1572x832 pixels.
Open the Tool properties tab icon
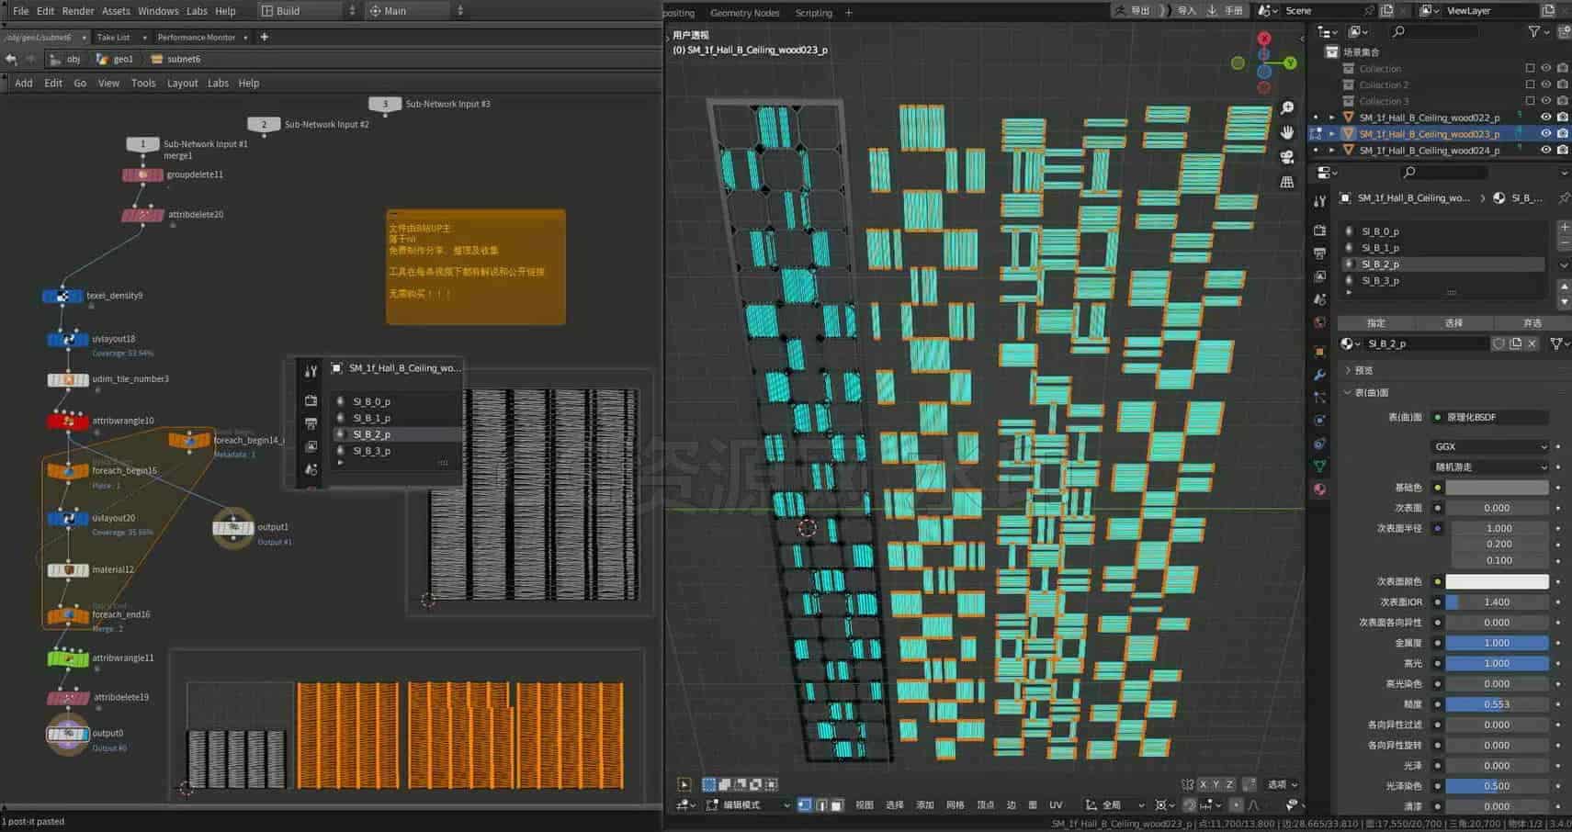1320,201
